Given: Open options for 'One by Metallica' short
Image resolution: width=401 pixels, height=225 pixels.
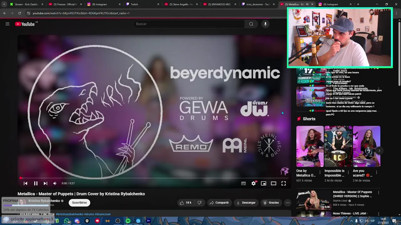Looking at the screenshot, I should coord(320,172).
